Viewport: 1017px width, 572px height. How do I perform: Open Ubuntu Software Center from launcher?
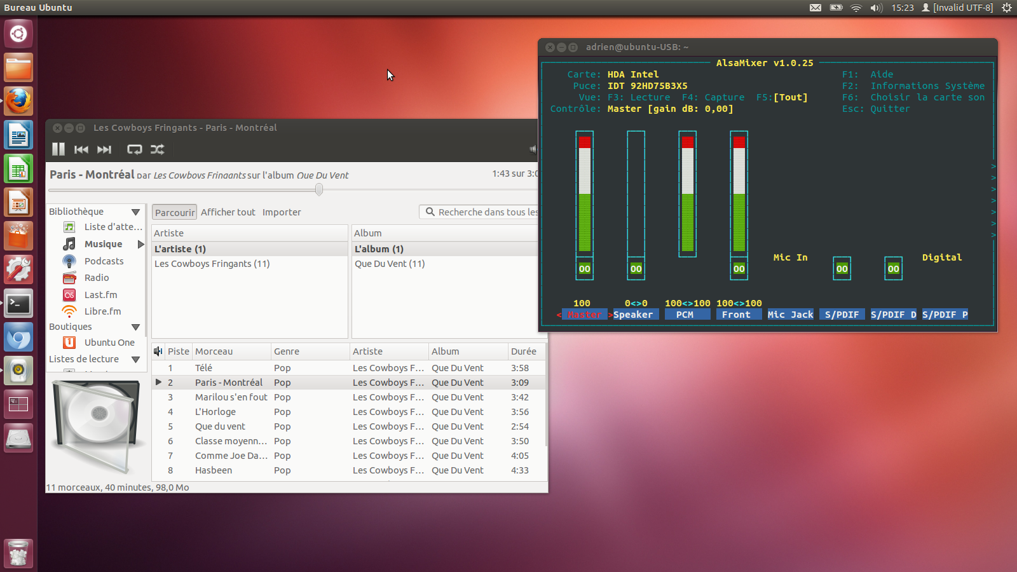pyautogui.click(x=18, y=236)
